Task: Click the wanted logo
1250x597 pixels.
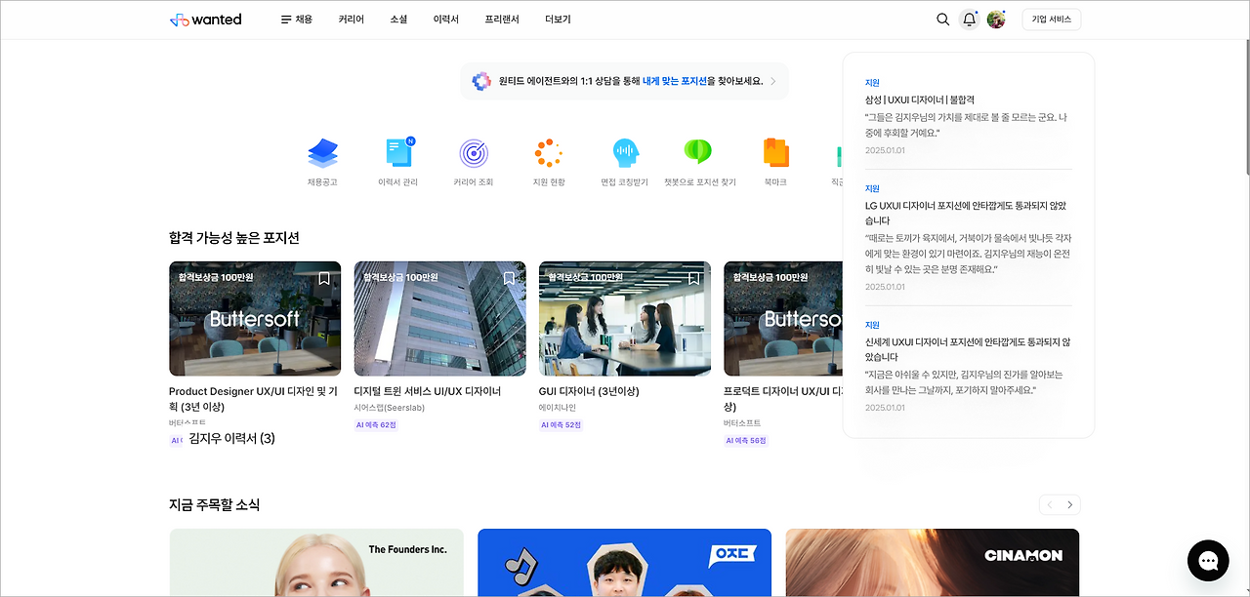Action: pyautogui.click(x=205, y=20)
